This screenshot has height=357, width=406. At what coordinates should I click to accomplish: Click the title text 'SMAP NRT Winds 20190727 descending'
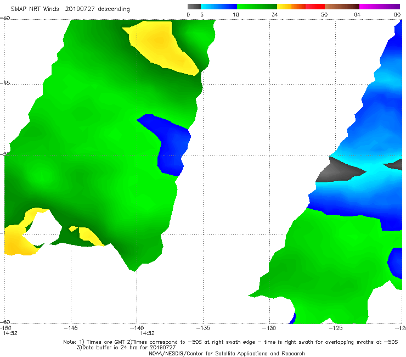coord(70,9)
